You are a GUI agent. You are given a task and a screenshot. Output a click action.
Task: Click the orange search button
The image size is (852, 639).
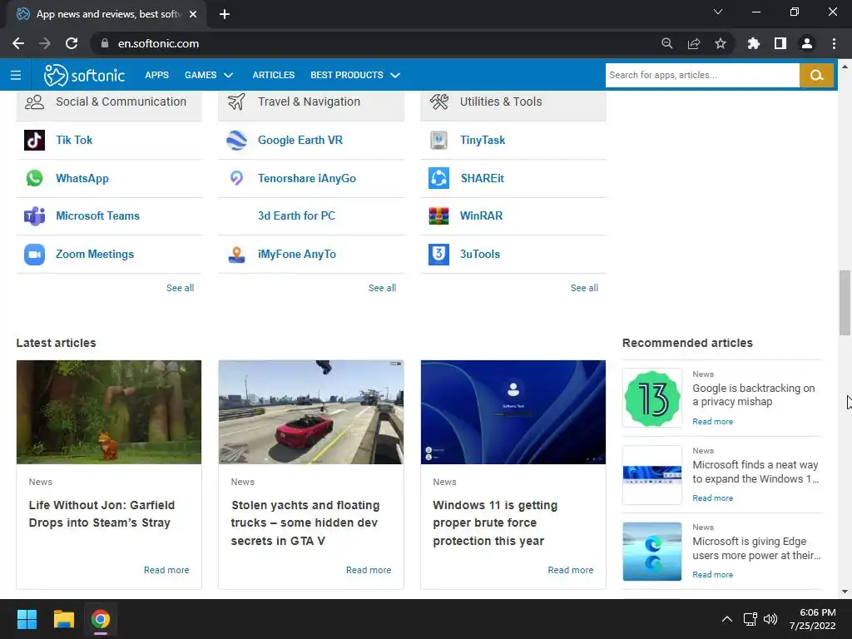pyautogui.click(x=816, y=75)
